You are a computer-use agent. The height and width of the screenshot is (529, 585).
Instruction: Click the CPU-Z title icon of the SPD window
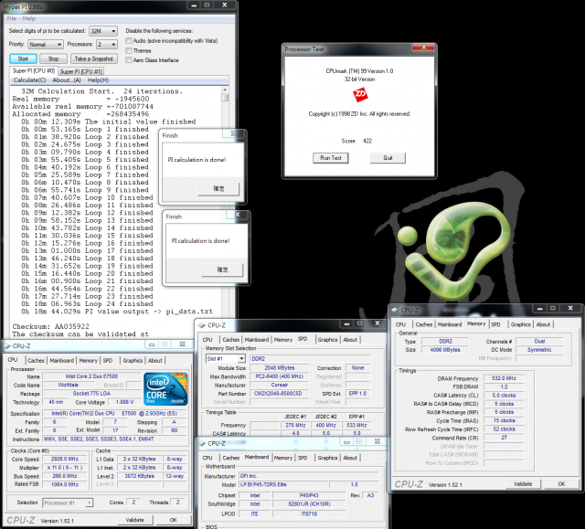202,325
